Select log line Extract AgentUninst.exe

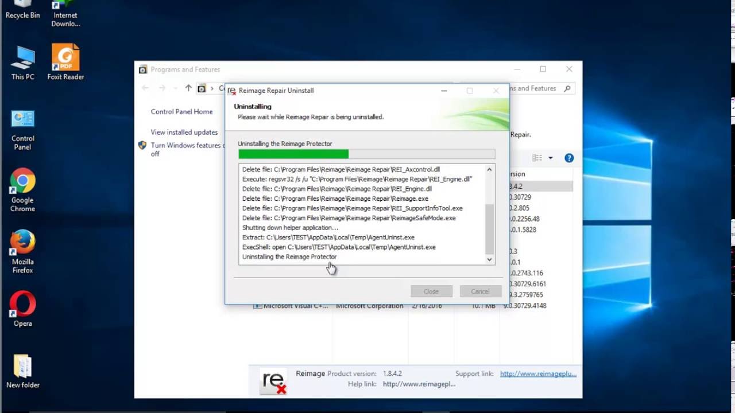click(328, 237)
